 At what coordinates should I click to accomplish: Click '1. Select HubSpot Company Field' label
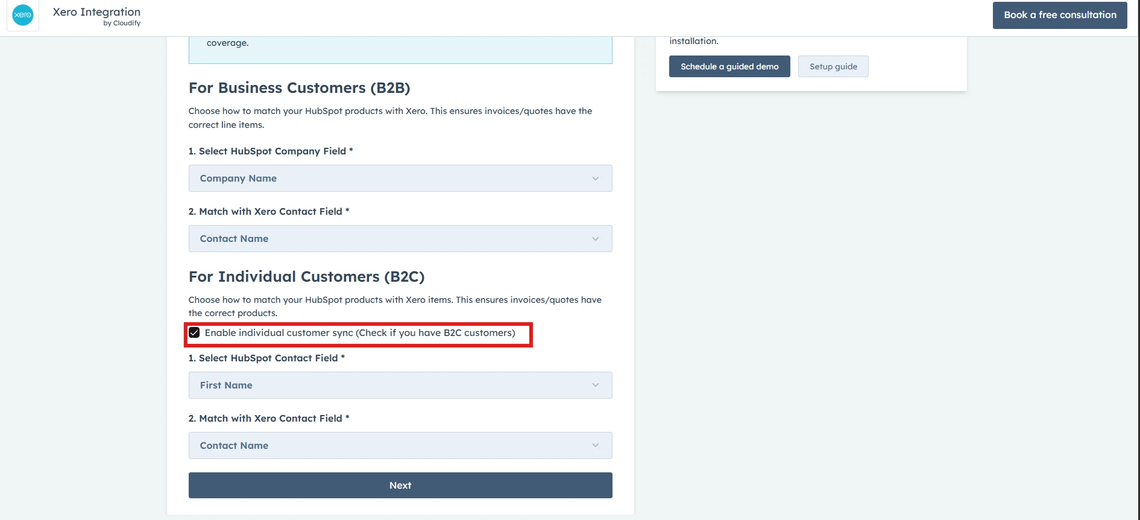pyautogui.click(x=271, y=151)
